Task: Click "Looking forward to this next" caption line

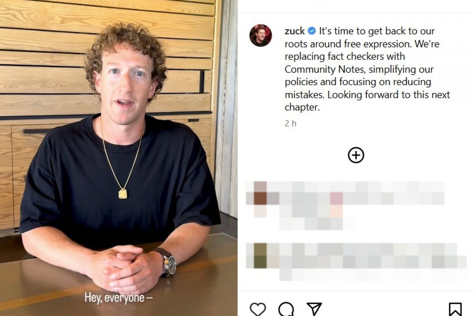Action: point(389,95)
